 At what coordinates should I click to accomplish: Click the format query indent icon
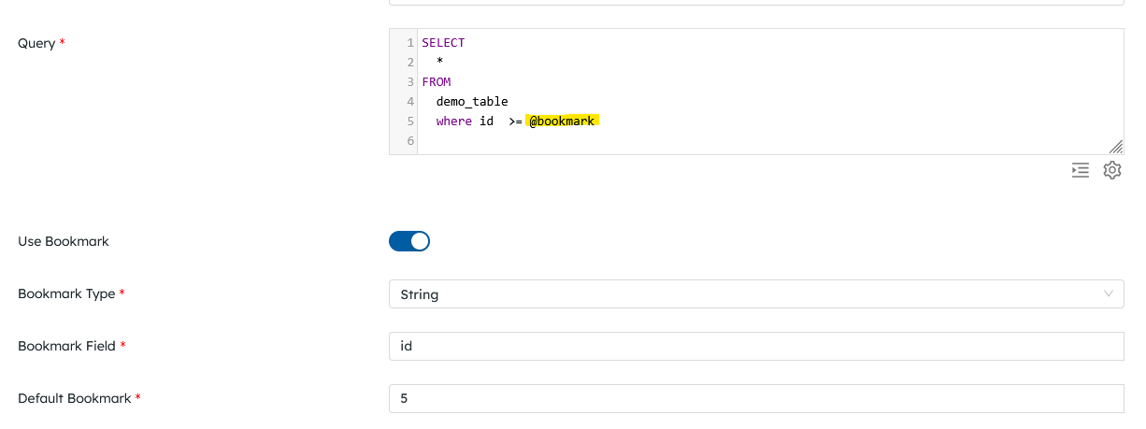pyautogui.click(x=1081, y=170)
